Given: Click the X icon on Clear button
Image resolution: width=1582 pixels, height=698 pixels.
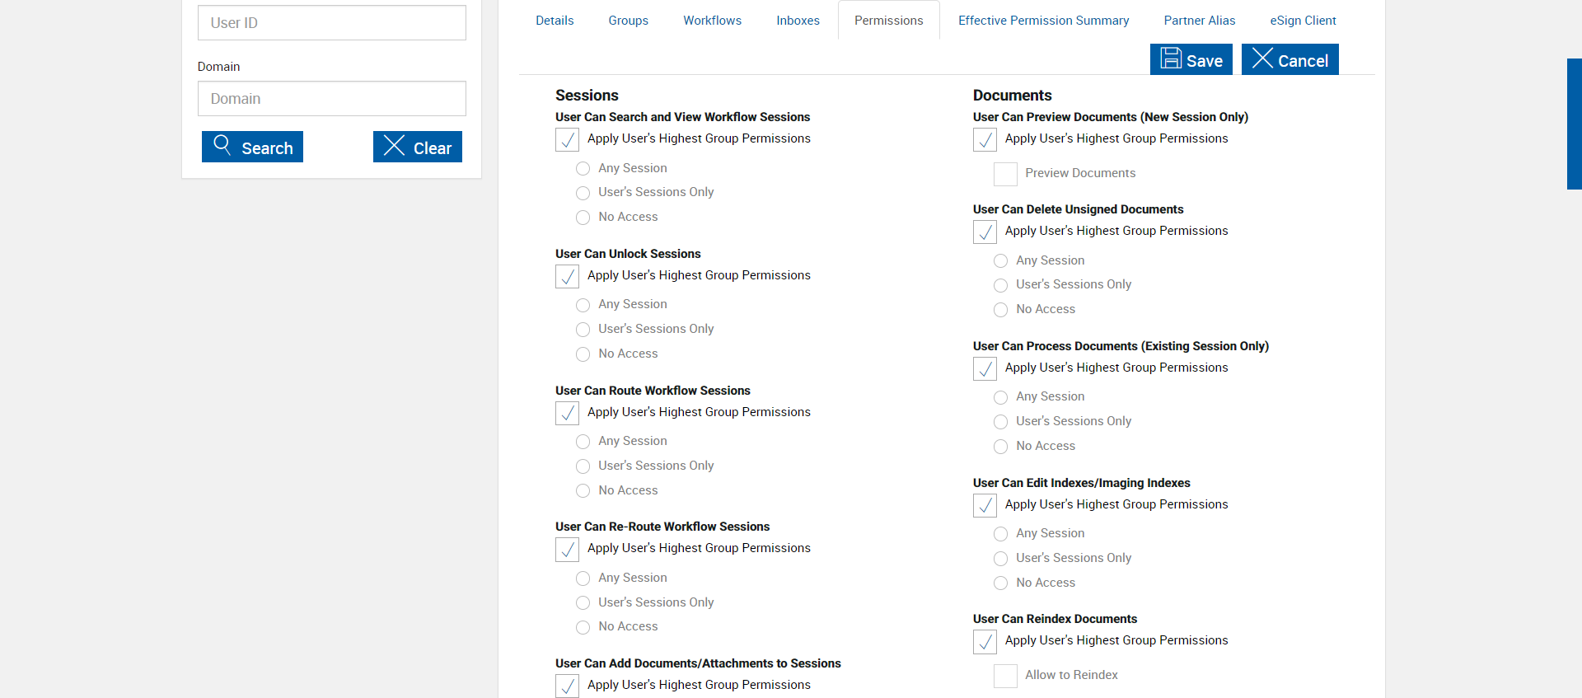Looking at the screenshot, I should click(x=394, y=146).
